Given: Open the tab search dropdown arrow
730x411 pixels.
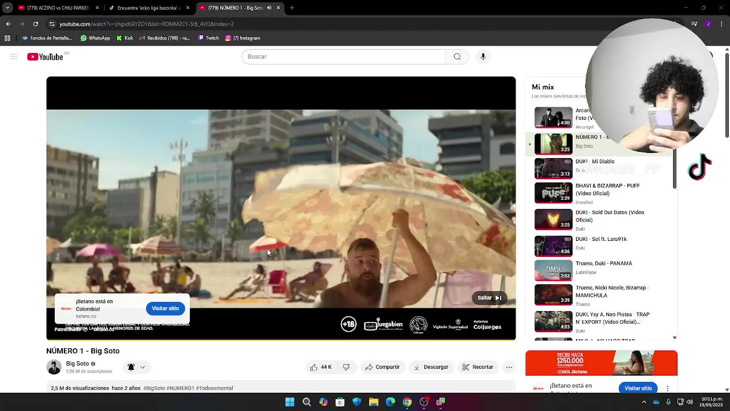Looking at the screenshot, I should 7,8.
